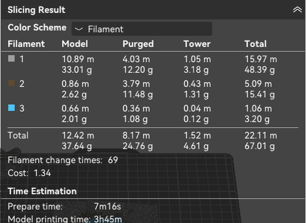The width and height of the screenshot is (306, 223).
Task: Click tower weight 1.31 g
Action: coord(196,94)
